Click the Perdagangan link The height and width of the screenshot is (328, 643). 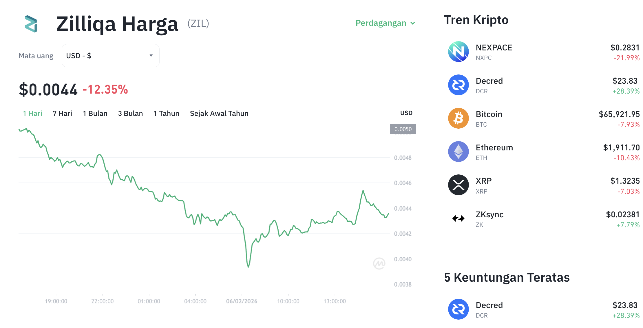[x=381, y=23]
